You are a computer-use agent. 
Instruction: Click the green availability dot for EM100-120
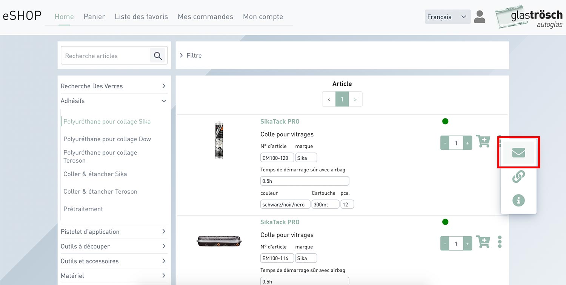[x=445, y=121]
